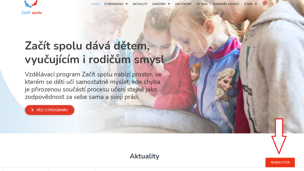Click the red cart item count badge
The width and height of the screenshot is (304, 171).
(x=265, y=2)
